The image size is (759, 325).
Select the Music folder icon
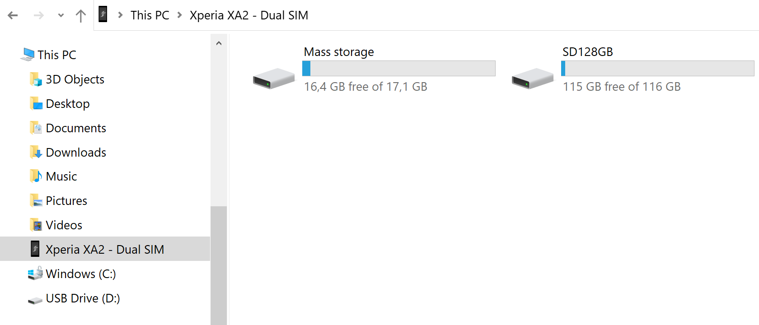[36, 176]
